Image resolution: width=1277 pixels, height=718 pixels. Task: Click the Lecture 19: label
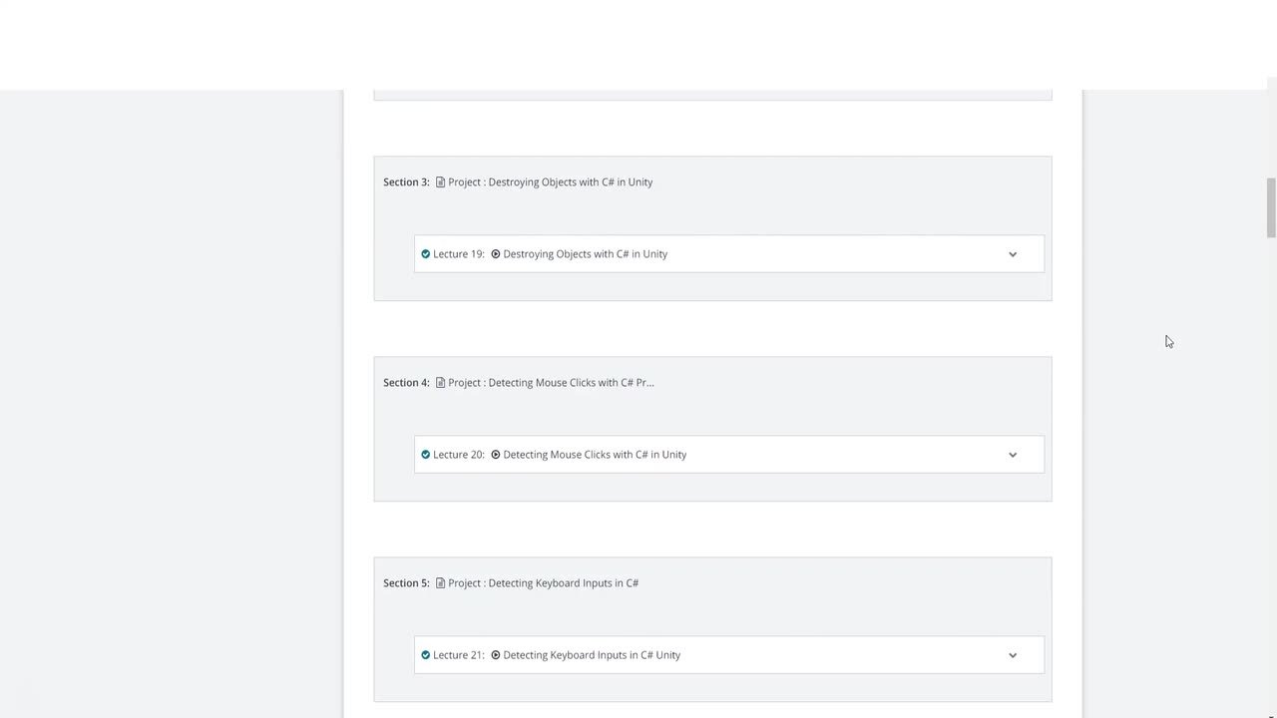pyautogui.click(x=459, y=254)
